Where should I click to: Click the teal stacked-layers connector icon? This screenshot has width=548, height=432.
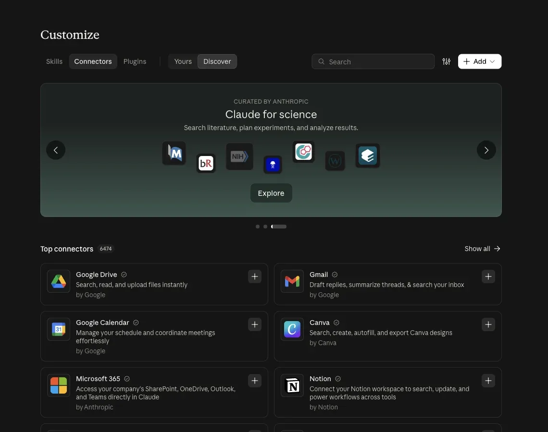pos(368,156)
